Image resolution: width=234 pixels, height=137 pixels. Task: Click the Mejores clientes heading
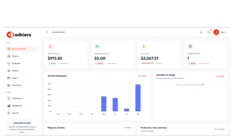[x=56, y=128]
